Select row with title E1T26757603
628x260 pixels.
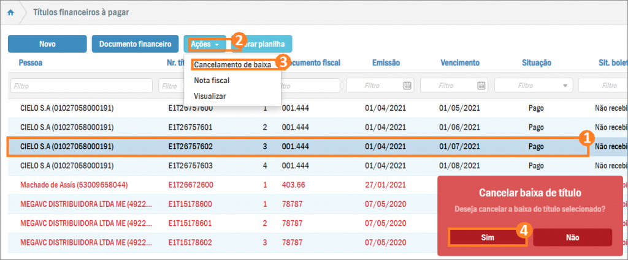190,165
